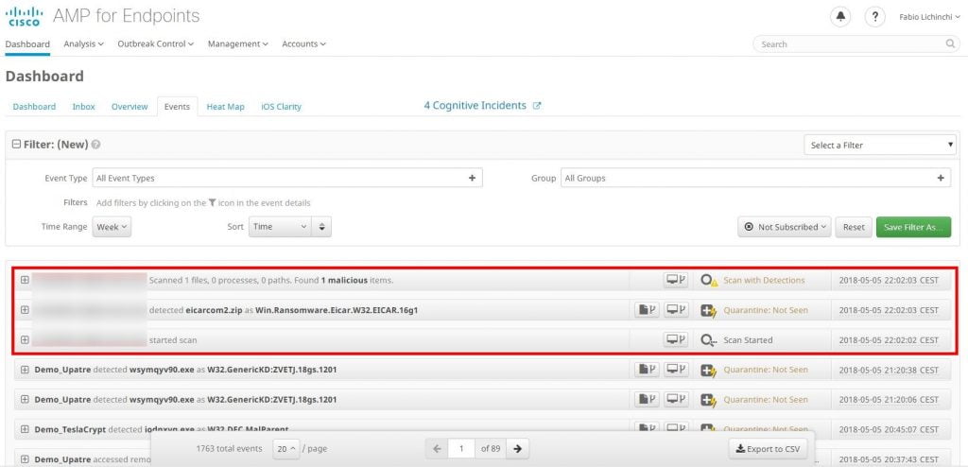Click timestamp 2018-05-05 21:20:38 CEST
The image size is (968, 467).
pyautogui.click(x=889, y=370)
